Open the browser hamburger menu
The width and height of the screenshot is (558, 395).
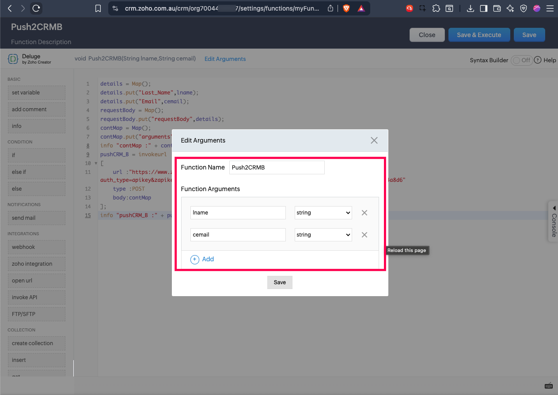[550, 8]
